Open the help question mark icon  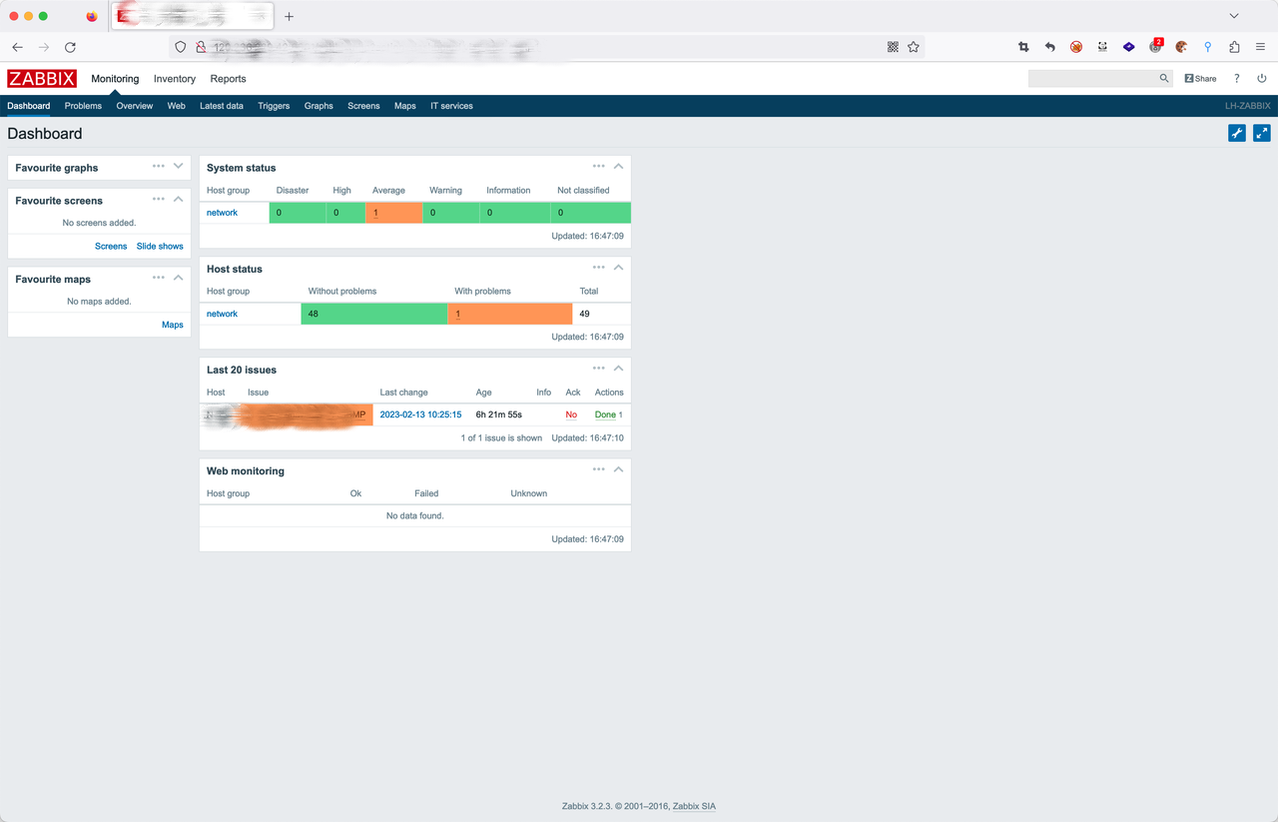point(1236,78)
